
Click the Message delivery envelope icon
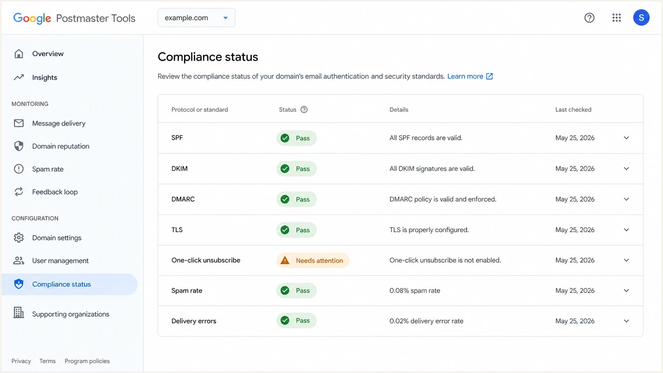point(19,123)
